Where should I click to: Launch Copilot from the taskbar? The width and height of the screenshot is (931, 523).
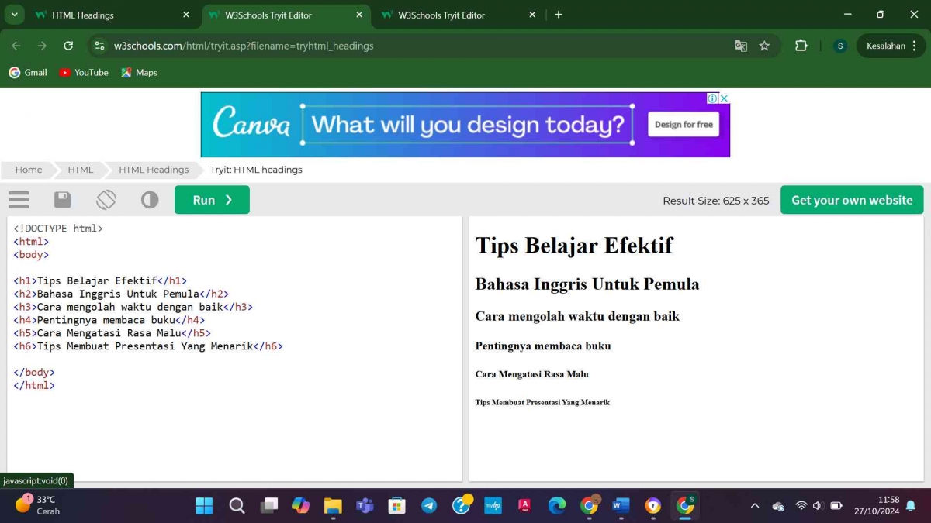pos(301,506)
